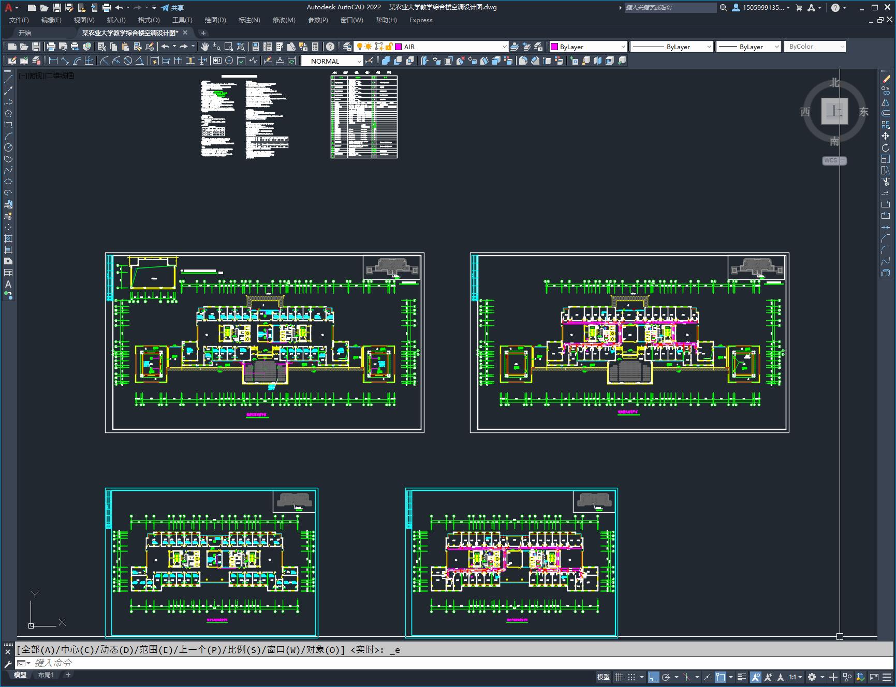Select the Hatch tool

[8, 238]
